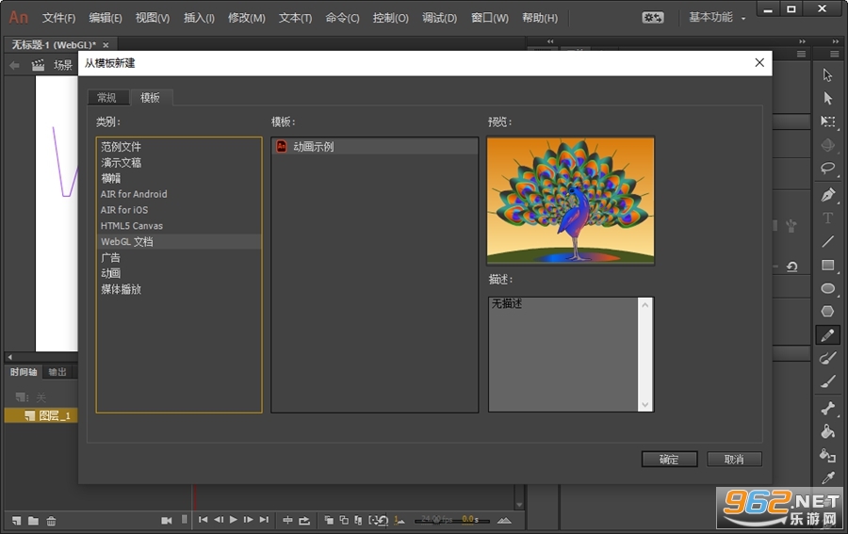Click the 取消 button
848x534 pixels.
(734, 460)
